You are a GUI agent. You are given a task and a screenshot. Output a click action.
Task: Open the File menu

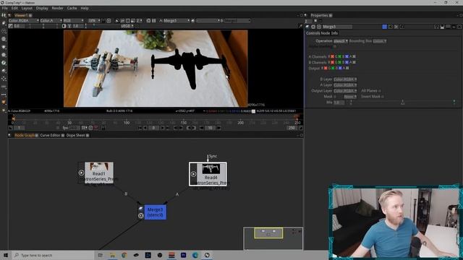(5, 8)
